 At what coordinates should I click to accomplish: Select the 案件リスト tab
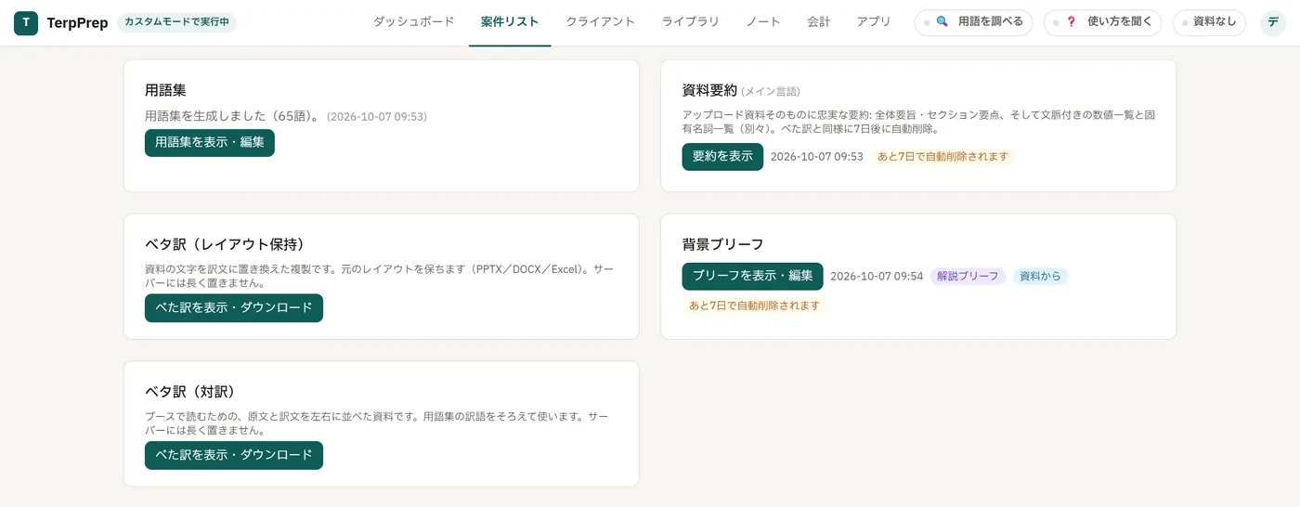click(510, 22)
